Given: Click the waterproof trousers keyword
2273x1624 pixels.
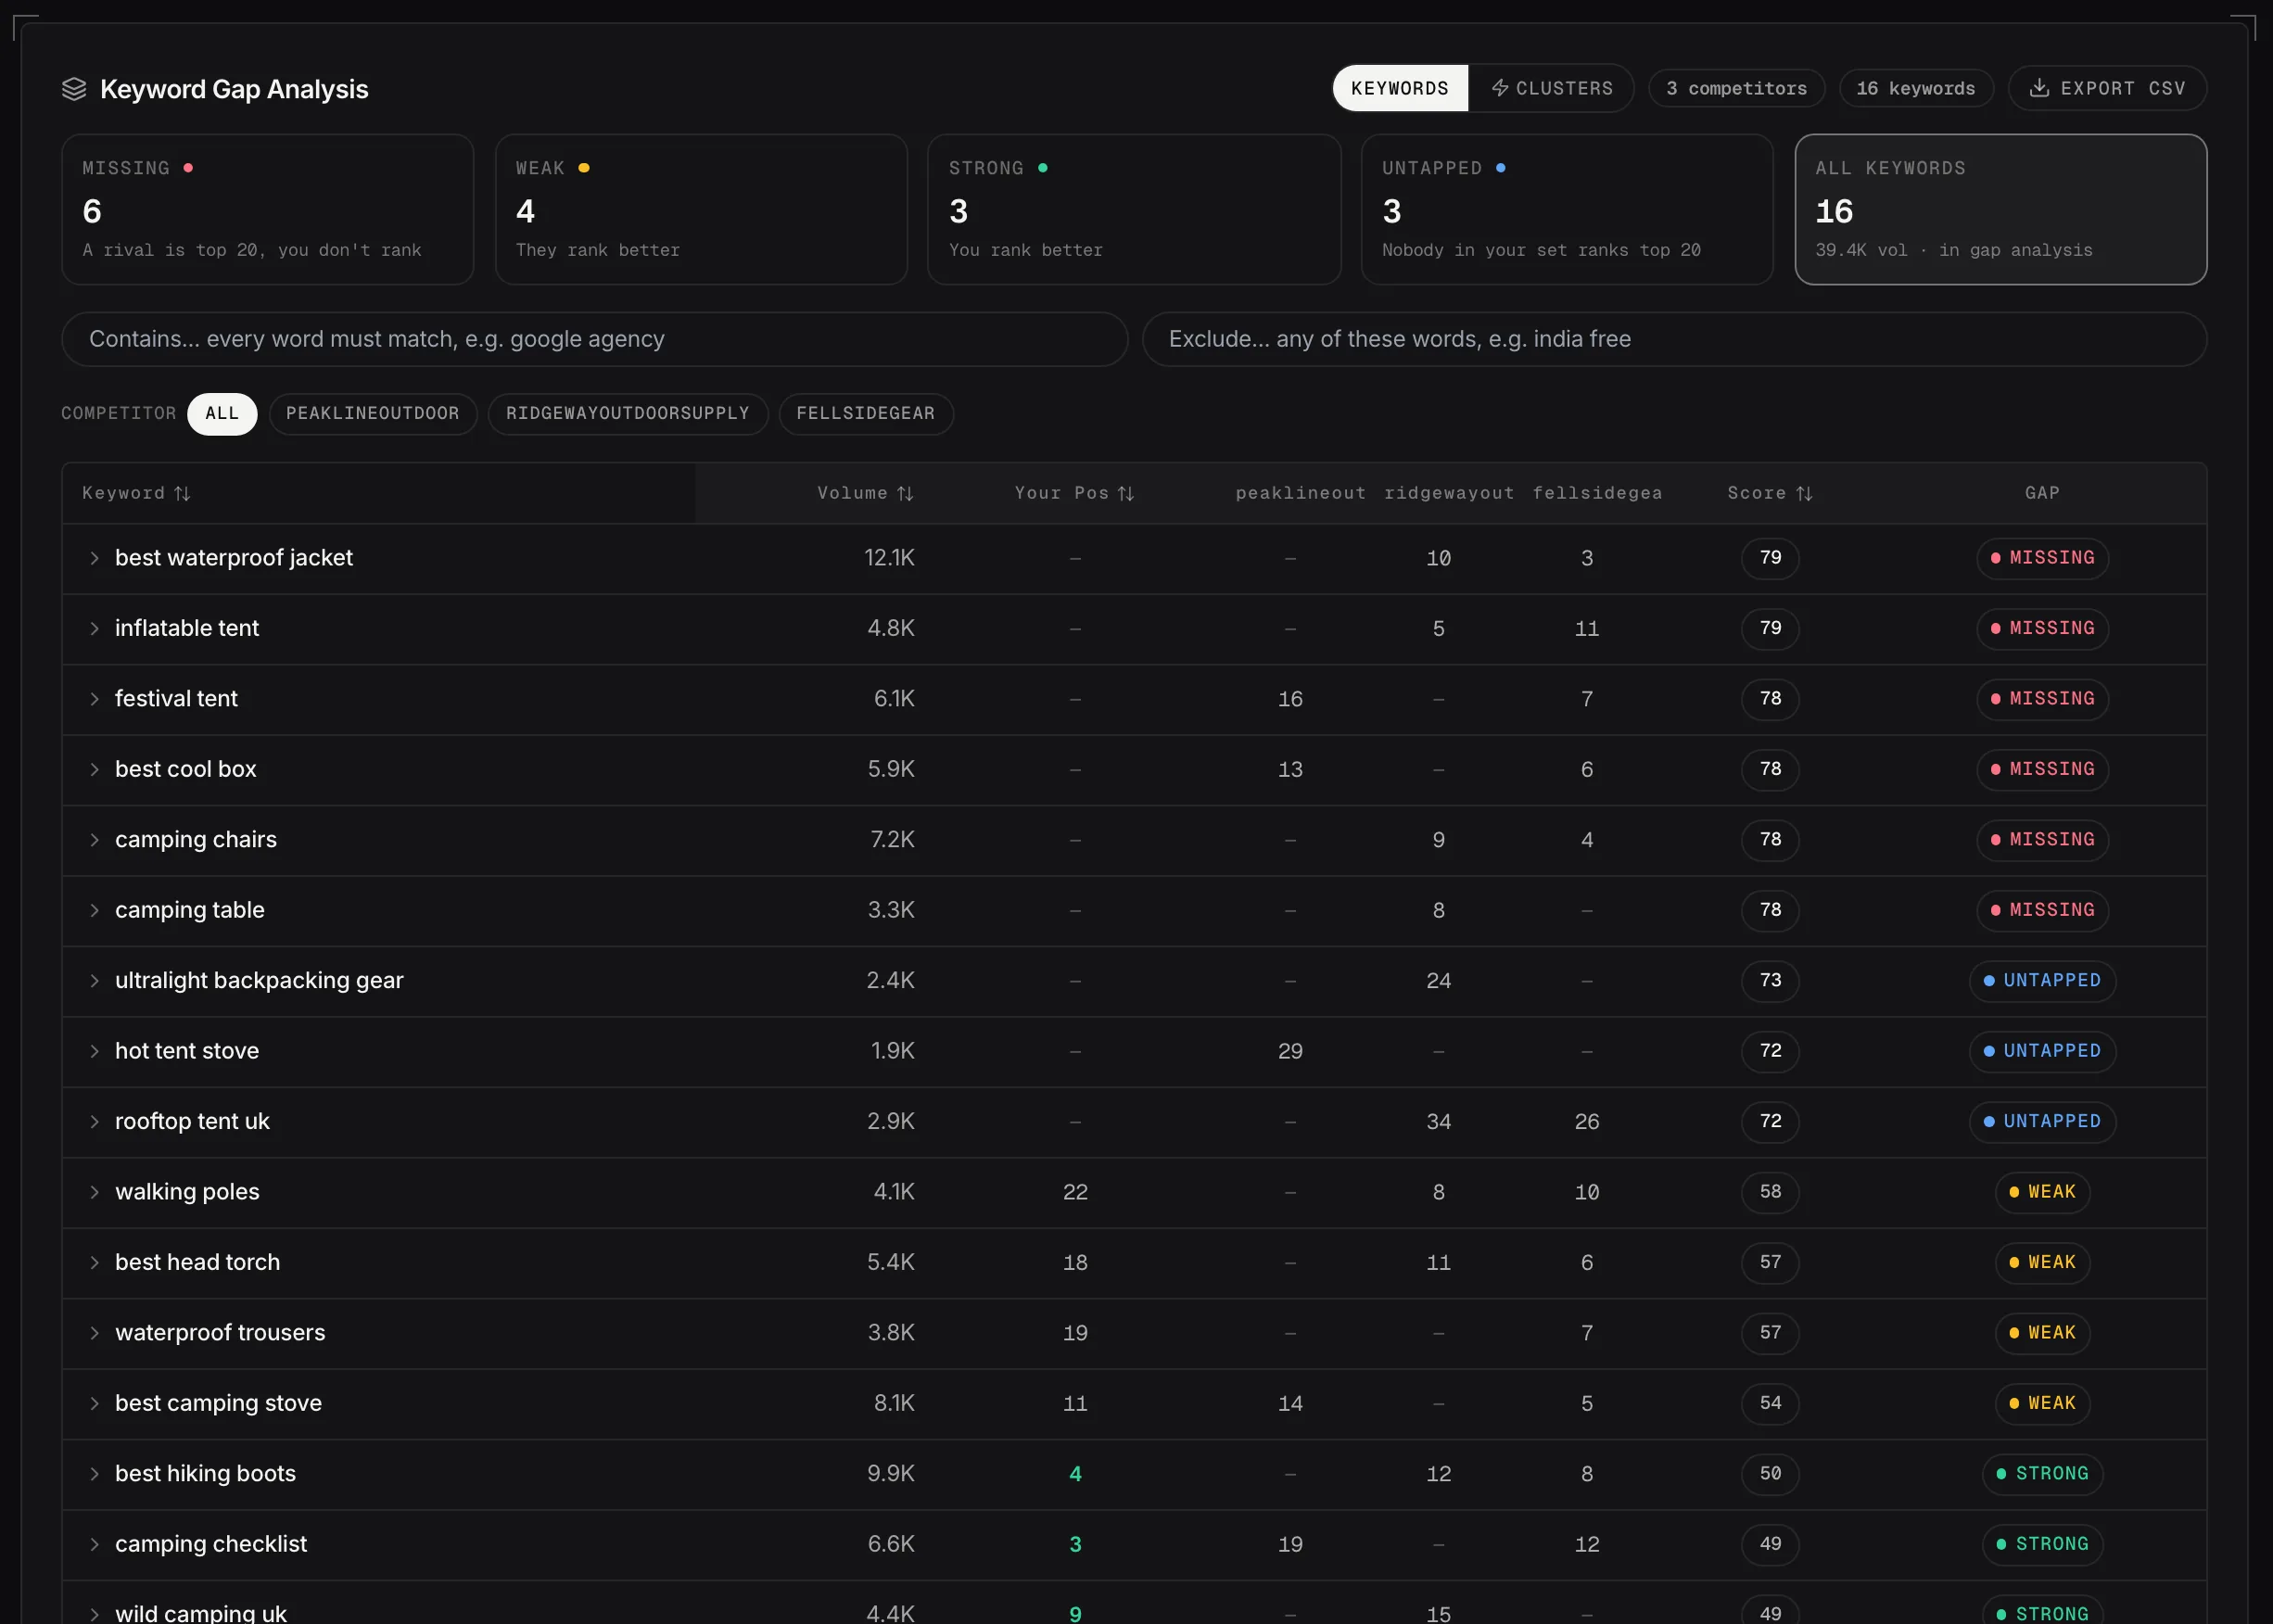Looking at the screenshot, I should (220, 1333).
